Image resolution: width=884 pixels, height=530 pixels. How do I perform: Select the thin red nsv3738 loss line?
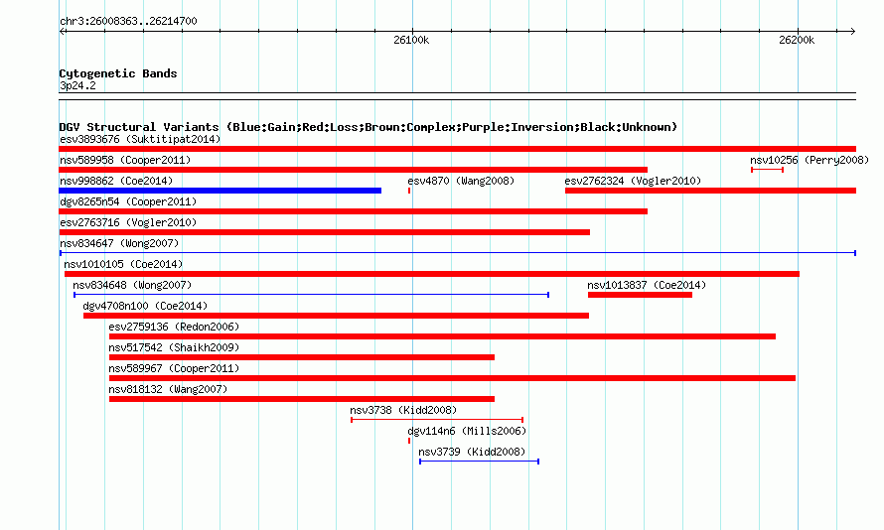tap(437, 420)
